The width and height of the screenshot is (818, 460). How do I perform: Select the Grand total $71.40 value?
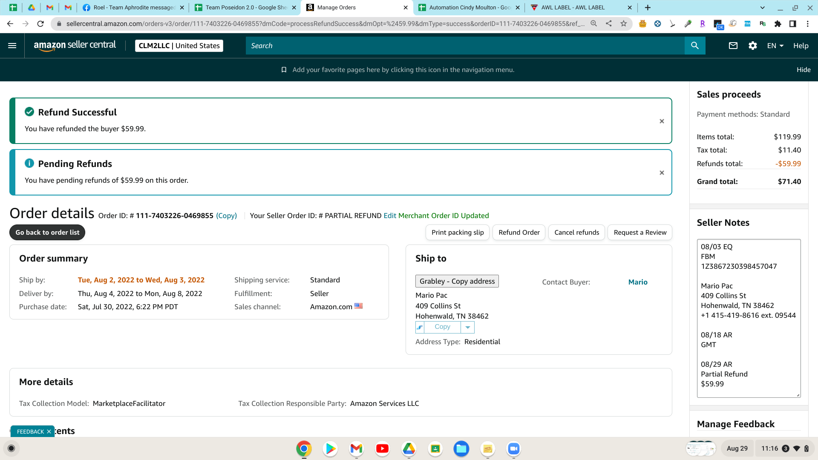789,181
